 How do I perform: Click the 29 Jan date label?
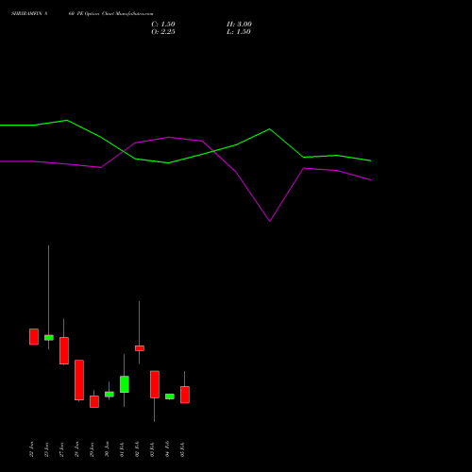[x=92, y=449]
